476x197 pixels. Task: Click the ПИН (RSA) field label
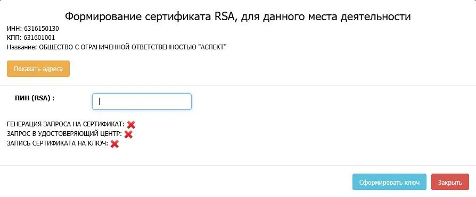tap(34, 98)
